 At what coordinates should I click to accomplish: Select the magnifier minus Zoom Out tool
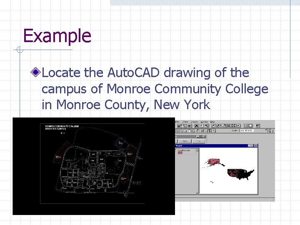coord(185,131)
